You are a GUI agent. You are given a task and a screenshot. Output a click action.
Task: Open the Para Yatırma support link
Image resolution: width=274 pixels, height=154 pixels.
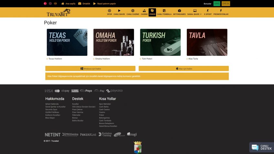point(78,112)
